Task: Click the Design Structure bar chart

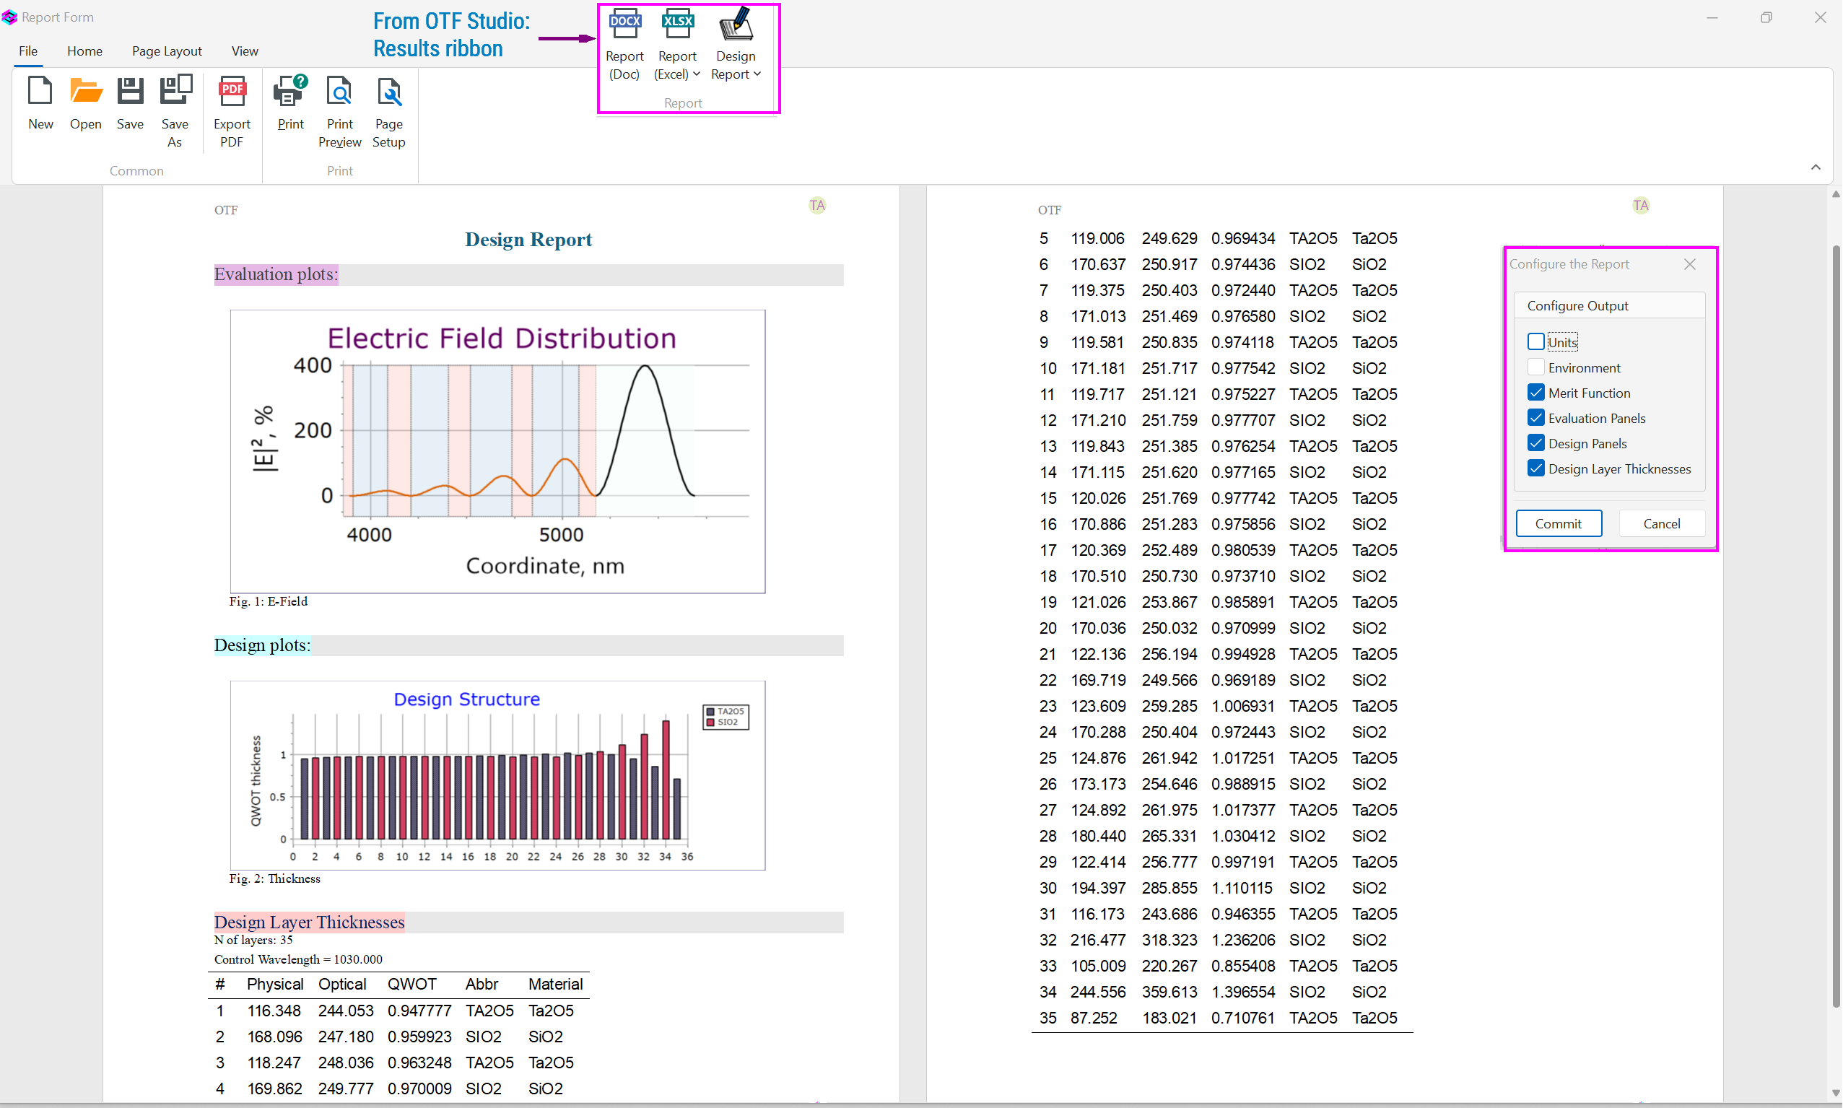Action: [x=498, y=776]
